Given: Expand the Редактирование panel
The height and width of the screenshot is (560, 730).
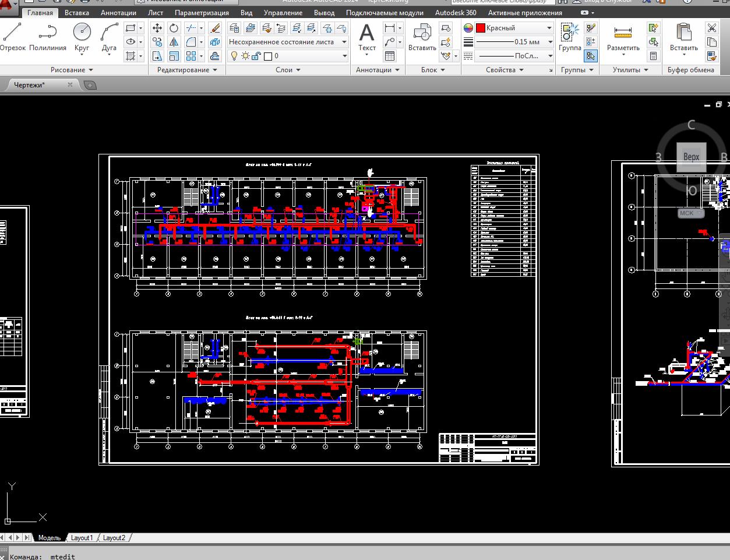Looking at the screenshot, I should coord(187,70).
